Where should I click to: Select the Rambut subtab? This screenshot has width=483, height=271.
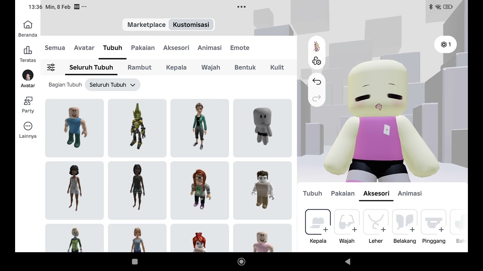click(x=140, y=67)
